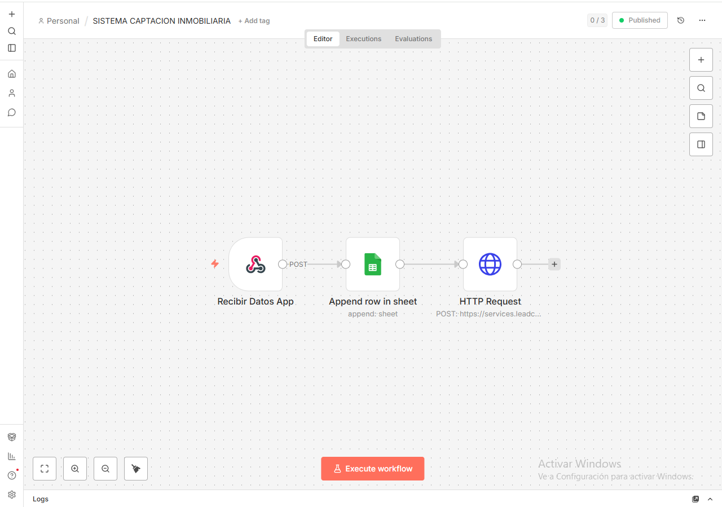Open the Insights chart icon in sidebar
The width and height of the screenshot is (722, 507).
(12, 456)
